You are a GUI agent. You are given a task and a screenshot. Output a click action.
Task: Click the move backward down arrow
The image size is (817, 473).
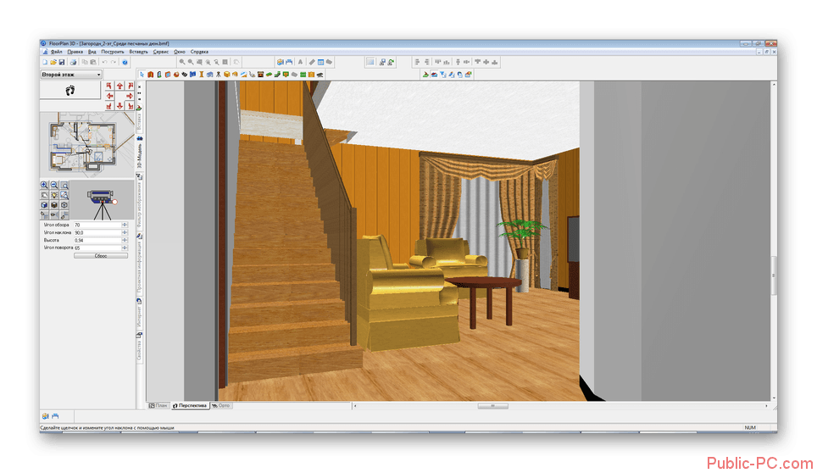[119, 106]
